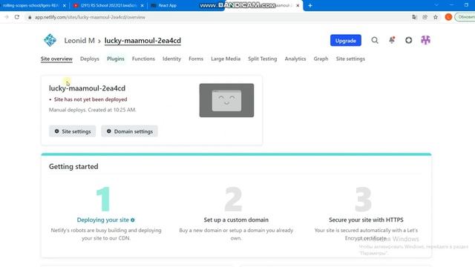
Task: Open the search magnifier icon
Action: coord(375,40)
